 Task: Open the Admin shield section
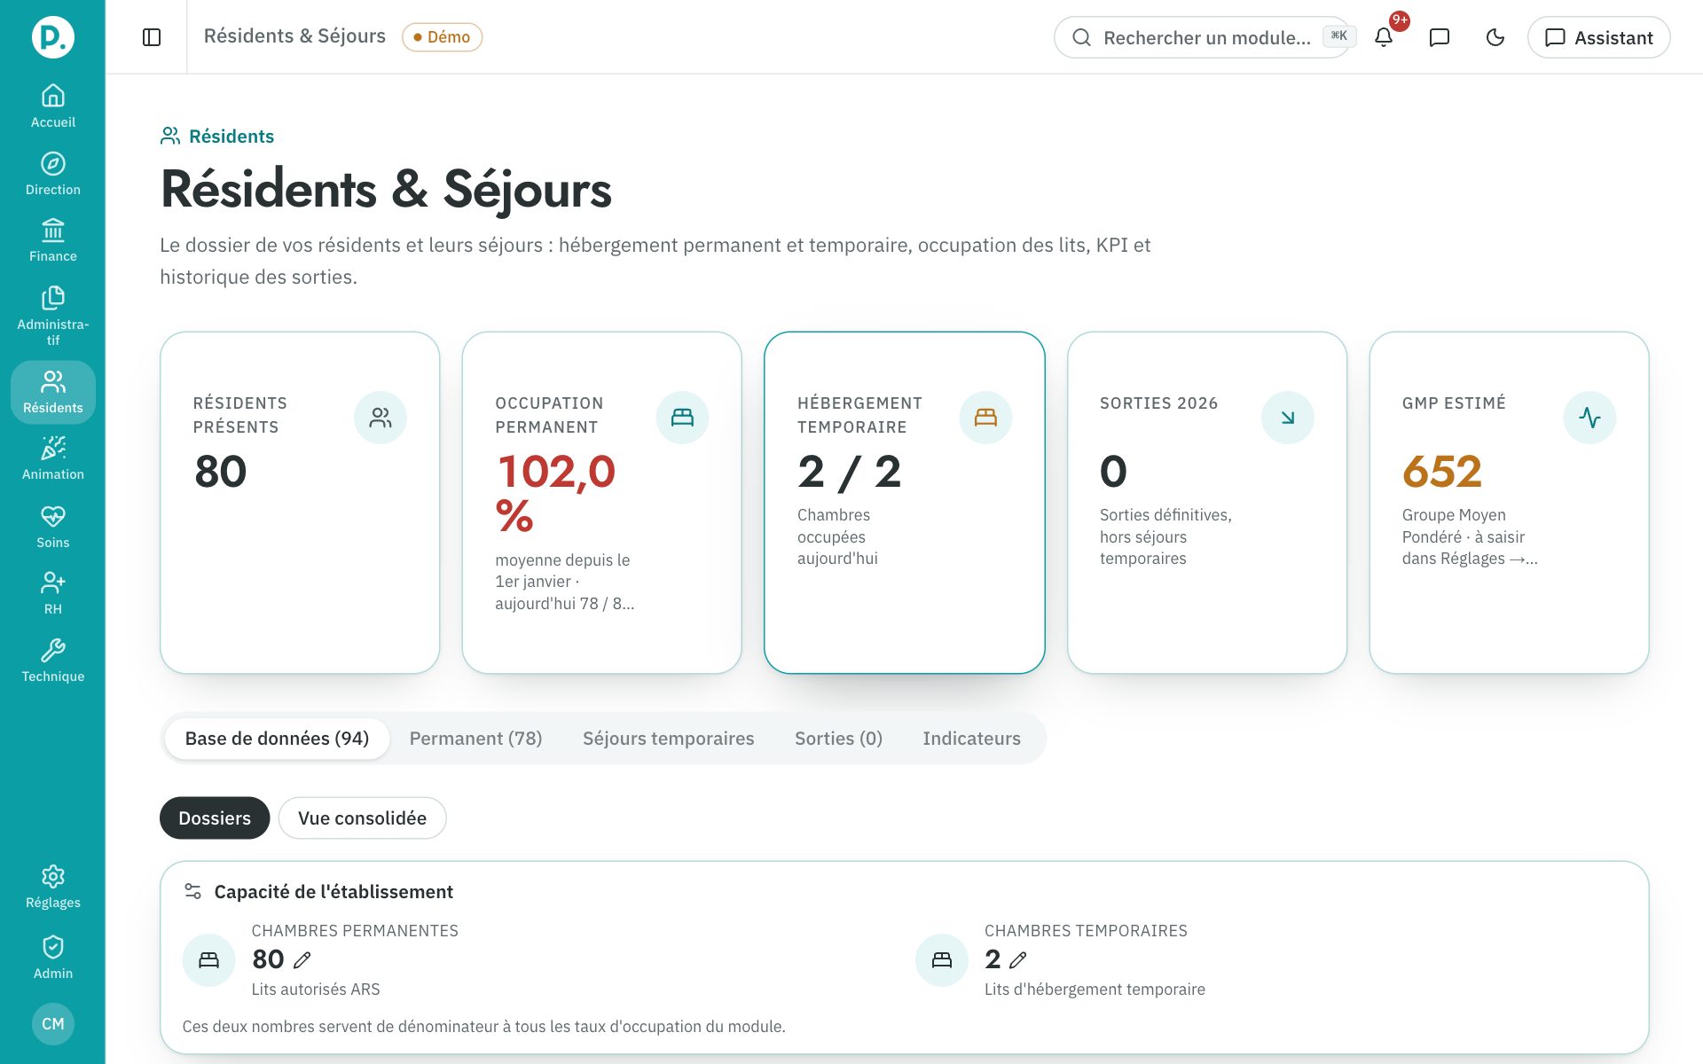(53, 957)
